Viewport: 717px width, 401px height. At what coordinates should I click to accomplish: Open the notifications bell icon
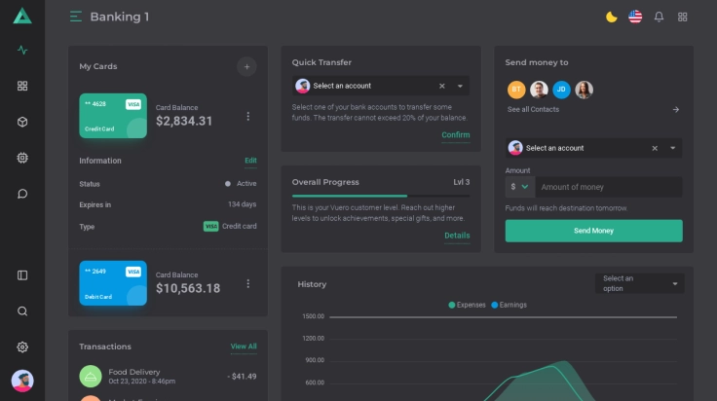pos(659,17)
